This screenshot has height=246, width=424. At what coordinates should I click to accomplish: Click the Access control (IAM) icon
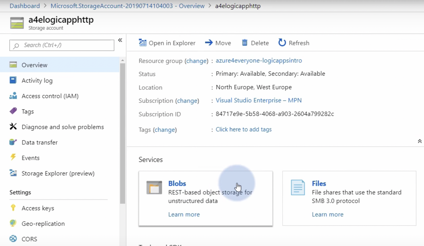(13, 96)
